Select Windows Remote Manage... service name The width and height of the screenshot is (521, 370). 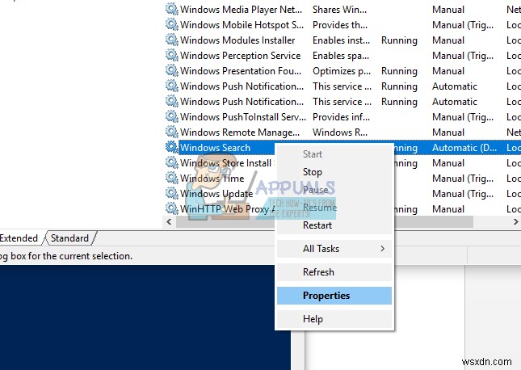[x=240, y=132]
